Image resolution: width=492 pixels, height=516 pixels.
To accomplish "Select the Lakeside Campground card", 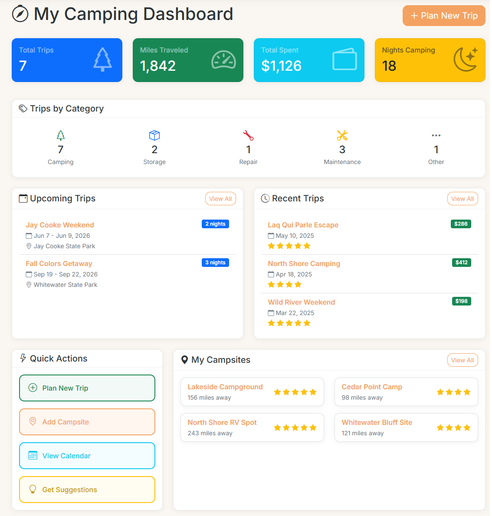I will click(x=252, y=391).
